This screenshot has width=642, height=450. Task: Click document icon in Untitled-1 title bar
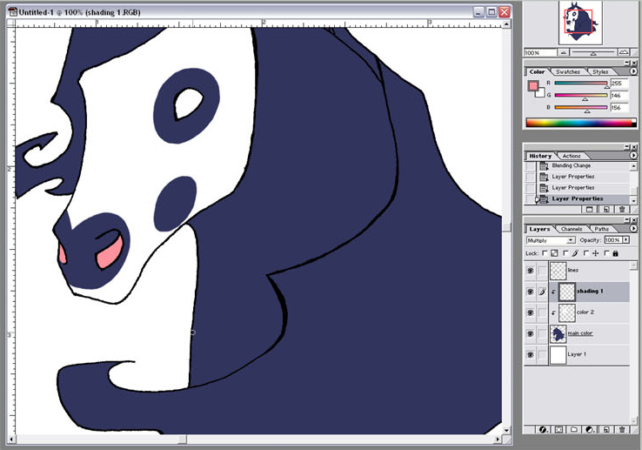(x=13, y=12)
